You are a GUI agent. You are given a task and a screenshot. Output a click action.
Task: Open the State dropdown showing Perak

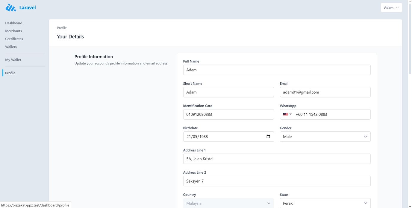325,203
